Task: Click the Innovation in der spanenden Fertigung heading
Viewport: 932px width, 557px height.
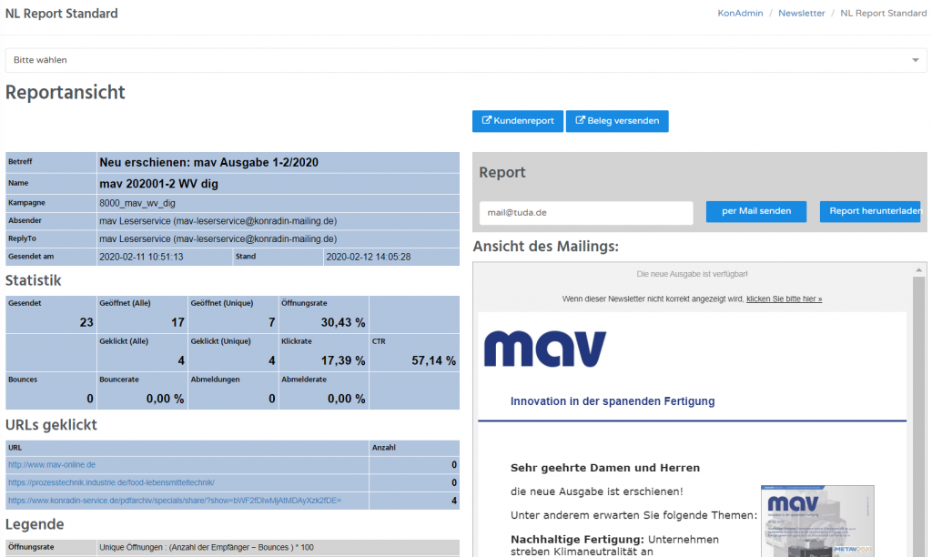Action: pos(613,401)
